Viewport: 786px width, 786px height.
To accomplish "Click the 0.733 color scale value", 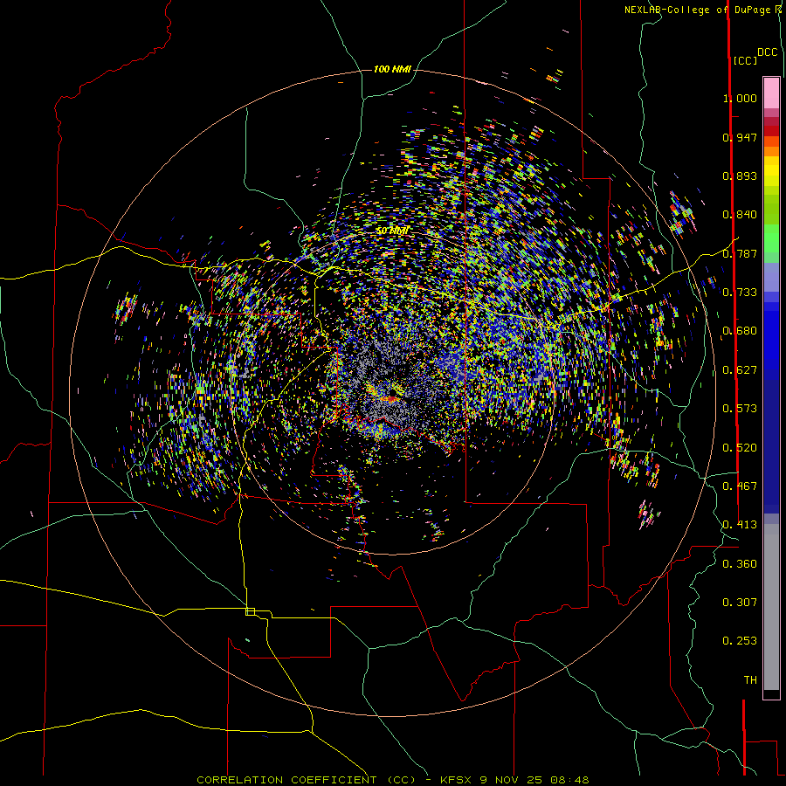I will coord(740,293).
